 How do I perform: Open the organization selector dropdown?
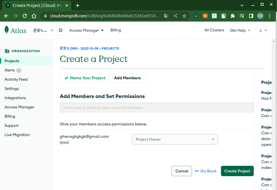coord(44,30)
